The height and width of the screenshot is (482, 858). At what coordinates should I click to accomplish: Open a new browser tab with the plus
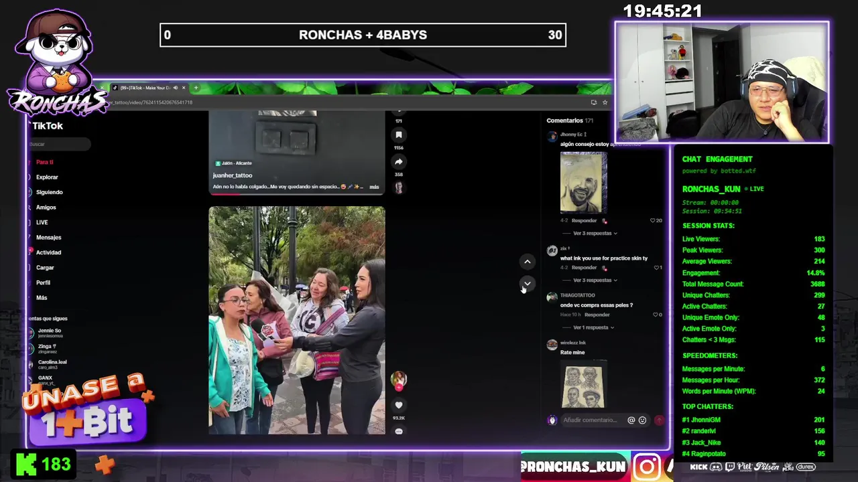tap(196, 88)
